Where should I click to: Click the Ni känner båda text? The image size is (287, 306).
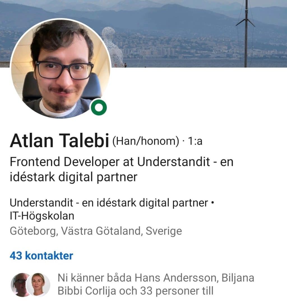[94, 278]
